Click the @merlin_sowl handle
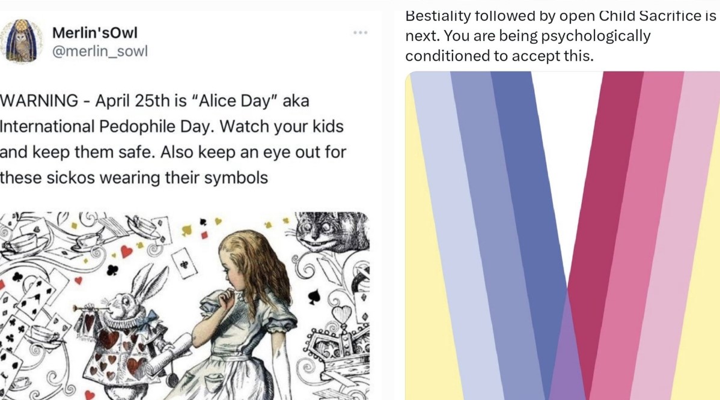720x400 pixels. 100,51
